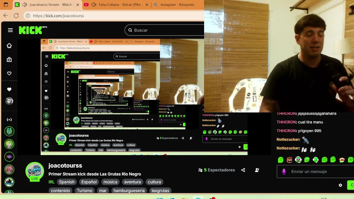Open the Browse icon in left sidebar
The width and height of the screenshot is (354, 199).
9,59
